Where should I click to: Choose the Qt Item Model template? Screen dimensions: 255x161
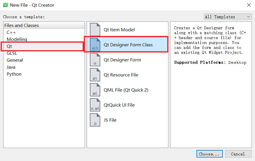coord(128,30)
